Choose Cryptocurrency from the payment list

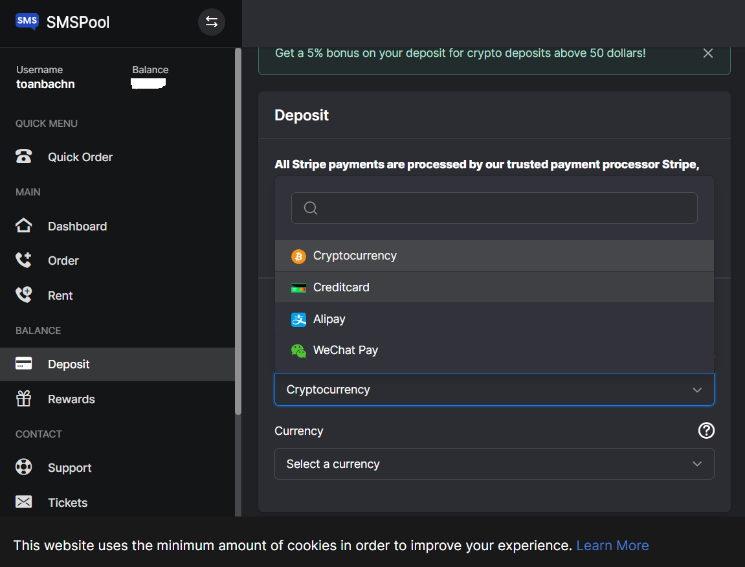coord(355,256)
